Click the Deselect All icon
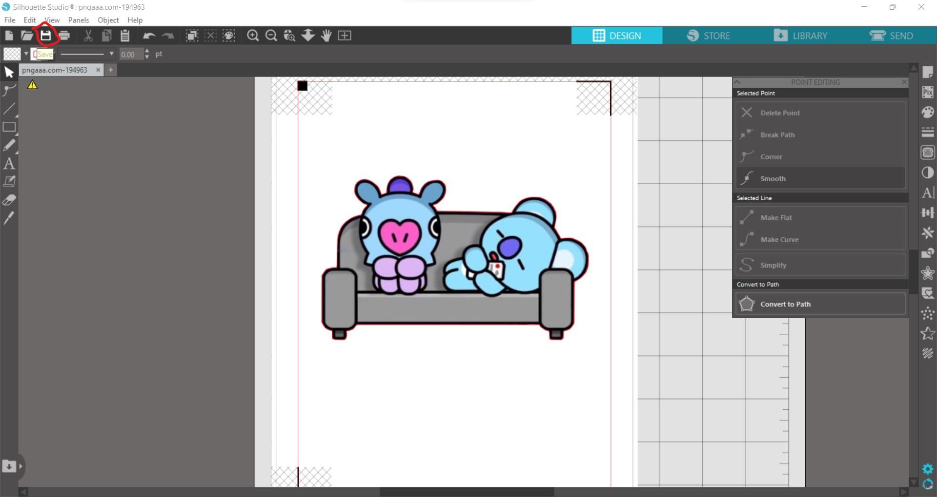Screen dimensions: 937x497 click(210, 36)
